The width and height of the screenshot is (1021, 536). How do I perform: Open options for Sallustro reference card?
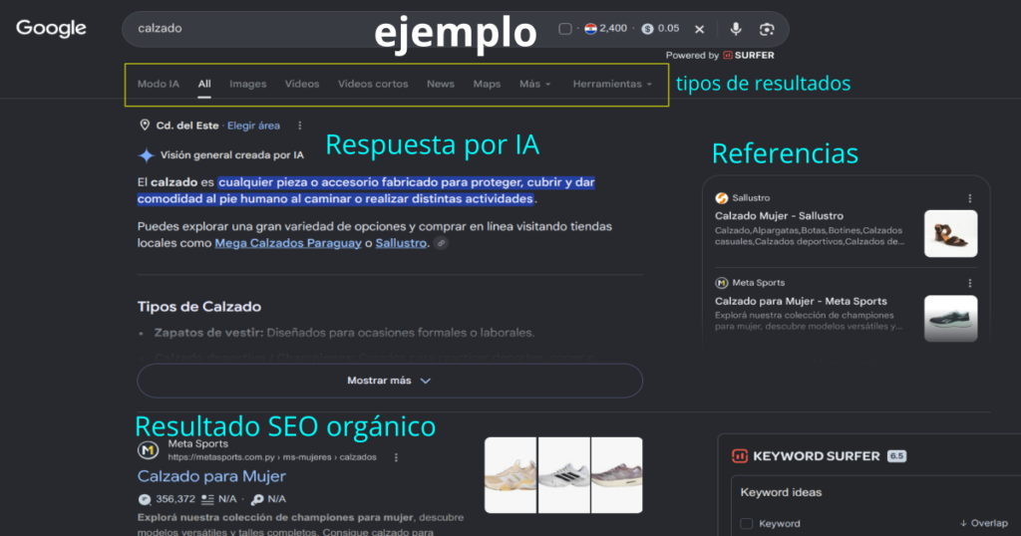coord(969,198)
